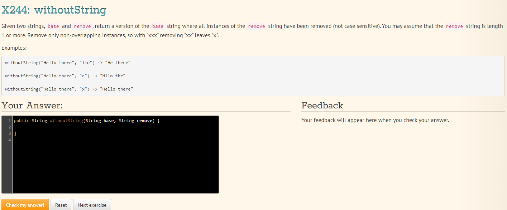Image resolution: width=507 pixels, height=210 pixels.
Task: Click line number 1 in the editor gutter
Action: pyautogui.click(x=9, y=121)
